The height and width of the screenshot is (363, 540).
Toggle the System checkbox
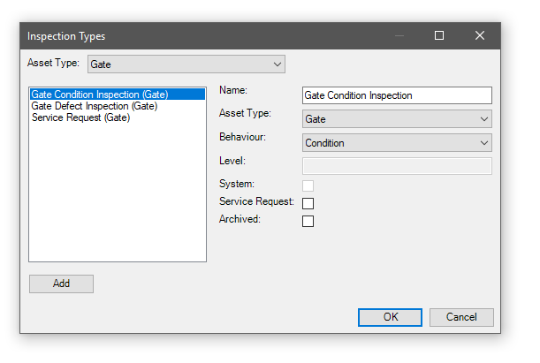tap(308, 185)
